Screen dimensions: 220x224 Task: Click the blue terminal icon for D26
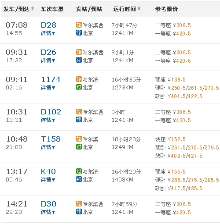[79, 60]
